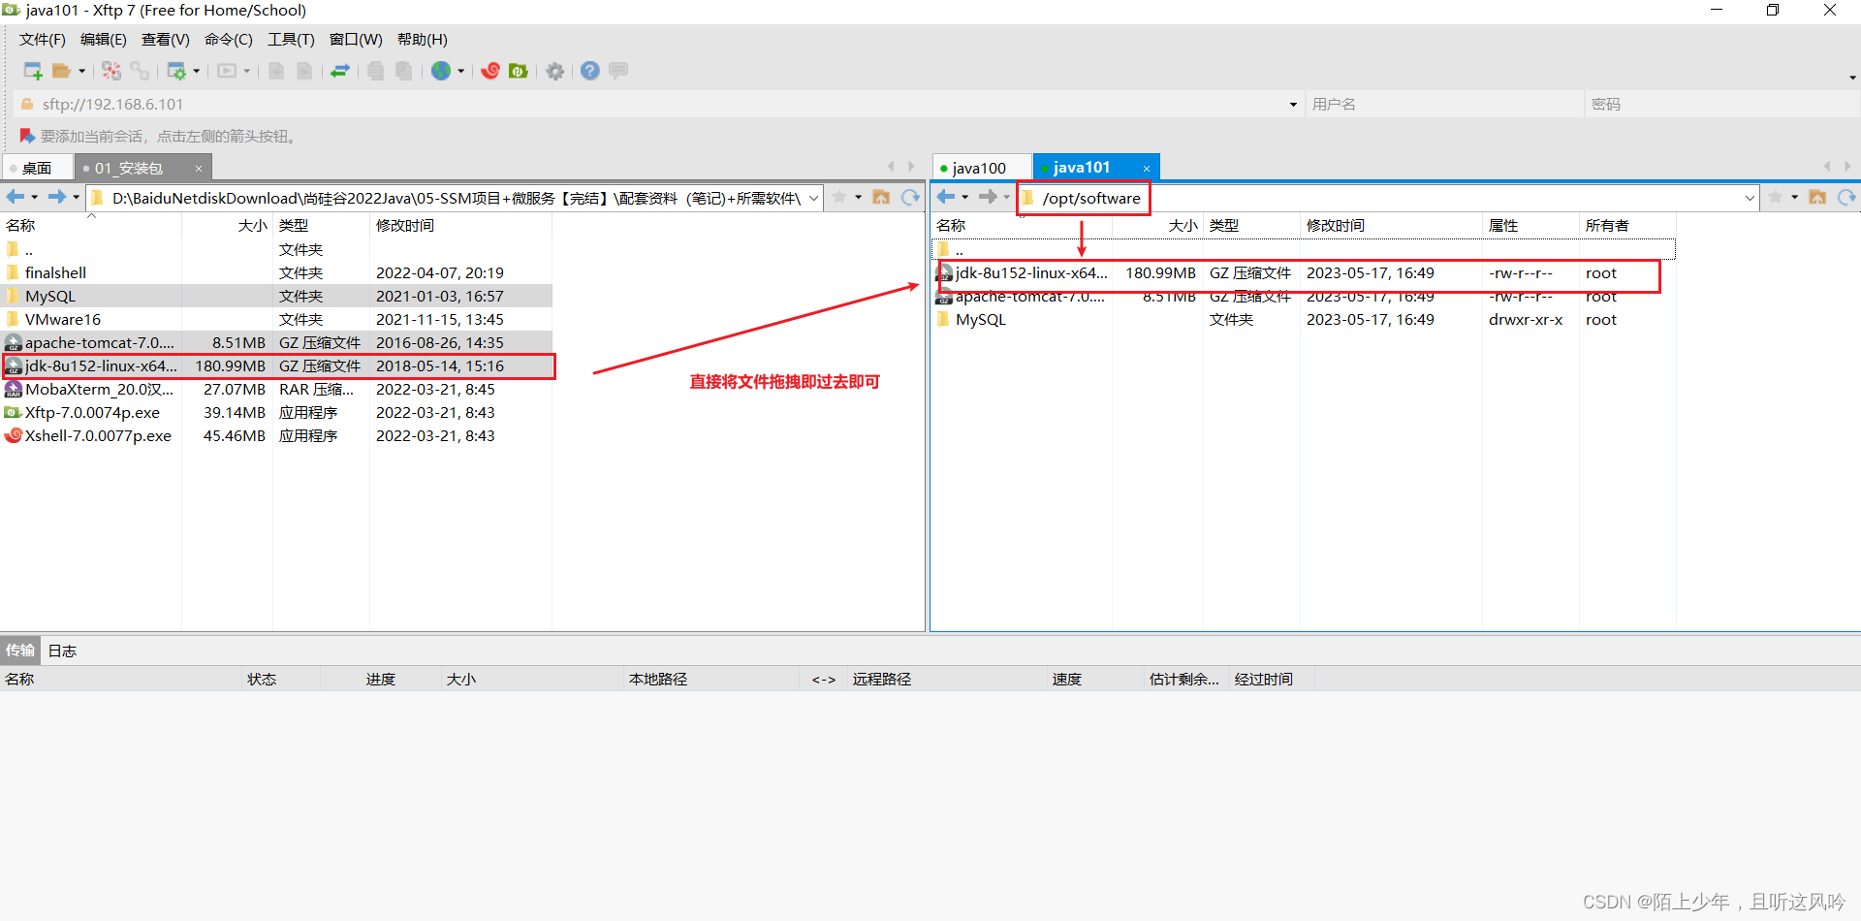Select MobaXterm_20.0 RAR file
Image resolution: width=1861 pixels, height=921 pixels.
point(276,389)
